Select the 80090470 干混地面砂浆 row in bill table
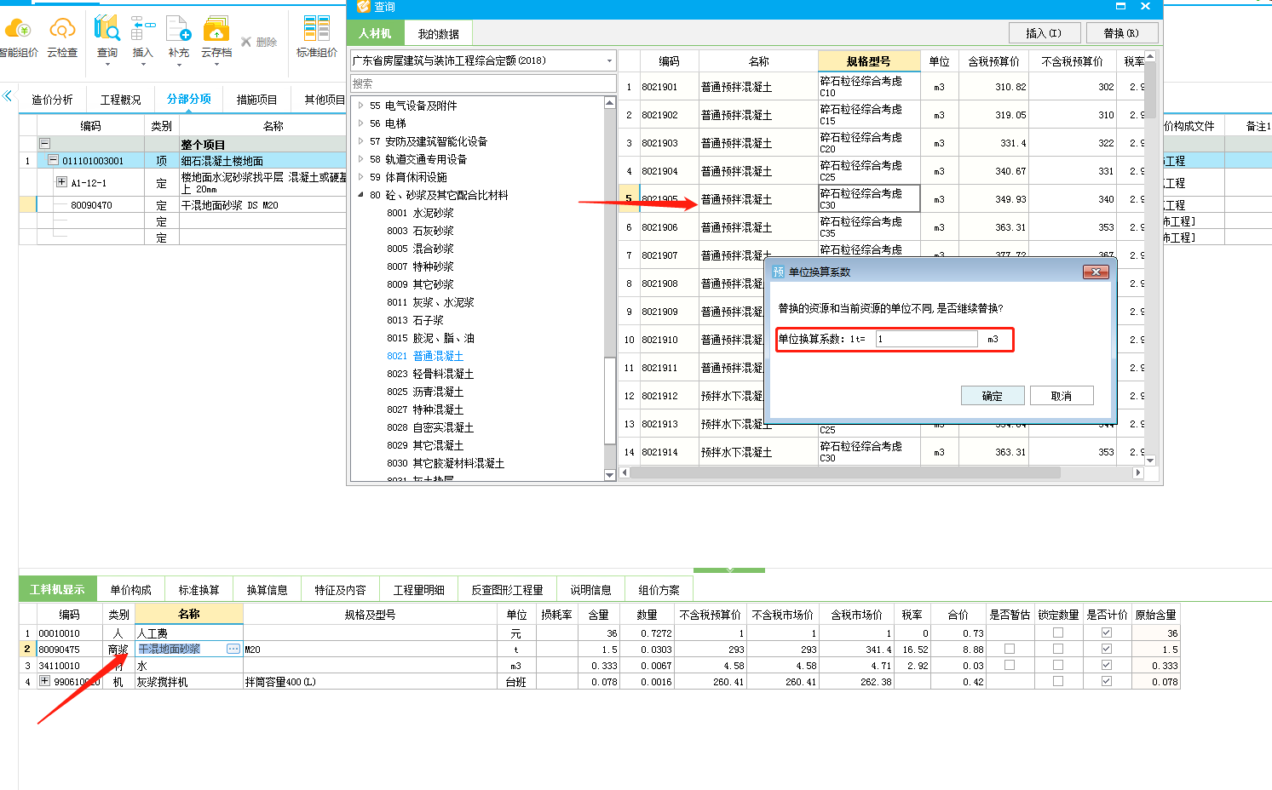Image resolution: width=1272 pixels, height=790 pixels. [x=182, y=205]
